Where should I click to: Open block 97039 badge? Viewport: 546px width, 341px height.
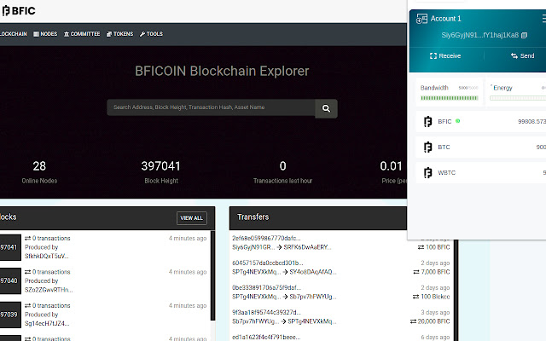click(10, 315)
